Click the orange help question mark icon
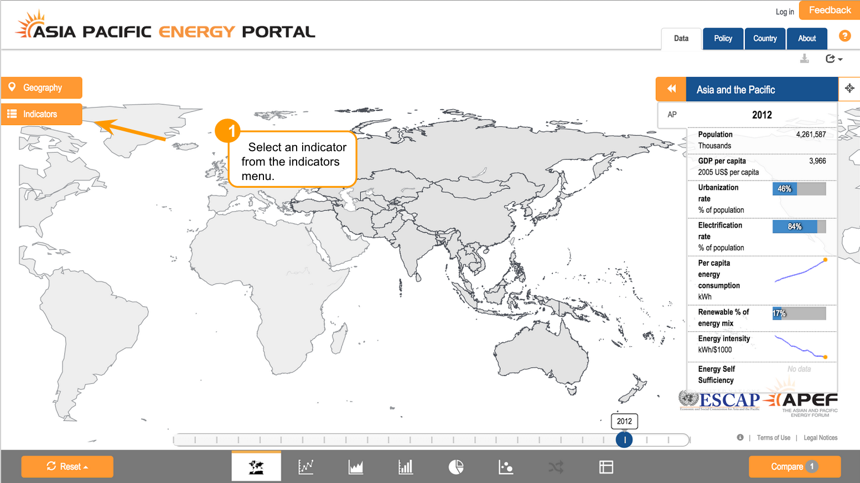Viewport: 860px width, 483px height. coord(845,36)
